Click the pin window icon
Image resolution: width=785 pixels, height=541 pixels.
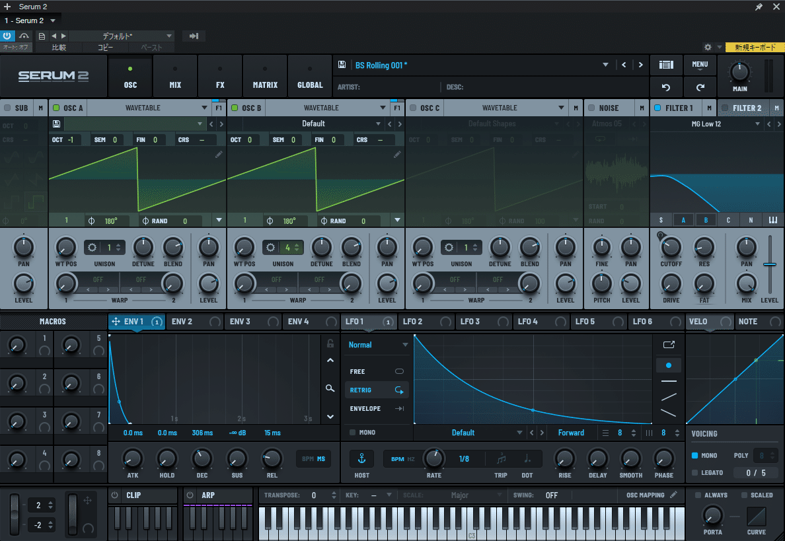tap(759, 7)
